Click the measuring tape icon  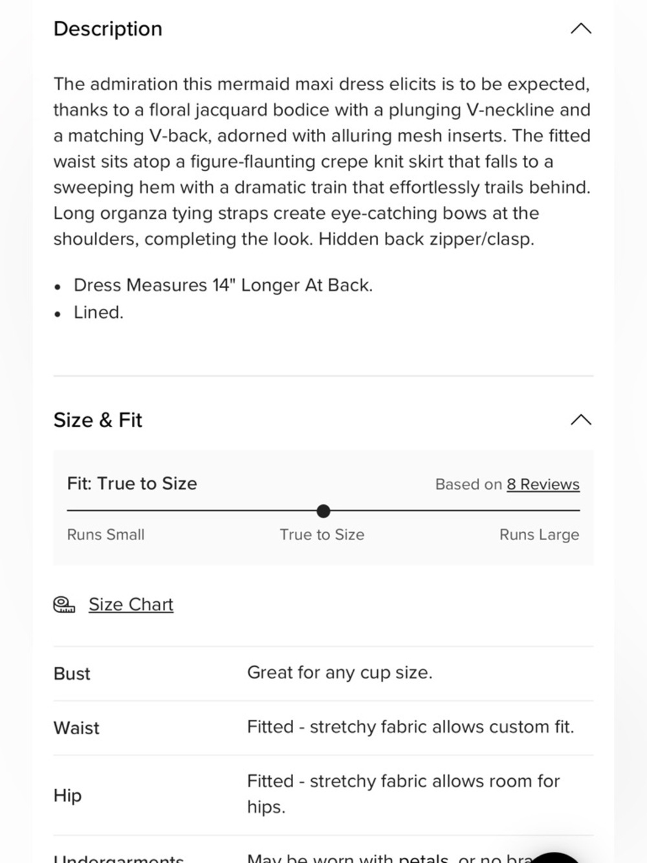point(64,605)
